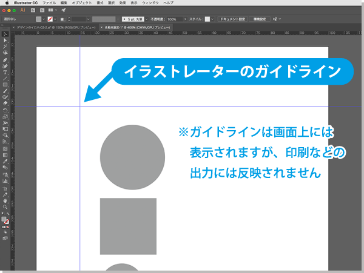Image resolution: width=364 pixels, height=273 pixels.
Task: Select the Gradient tool
Action: (5, 155)
